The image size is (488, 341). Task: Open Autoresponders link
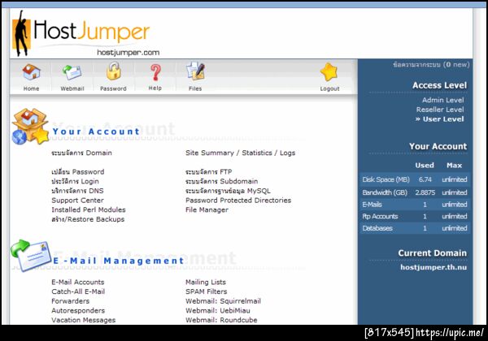point(78,311)
